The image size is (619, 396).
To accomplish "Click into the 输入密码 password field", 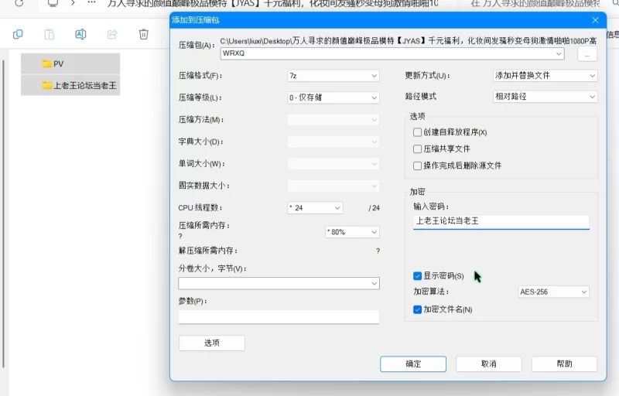I will tap(501, 221).
